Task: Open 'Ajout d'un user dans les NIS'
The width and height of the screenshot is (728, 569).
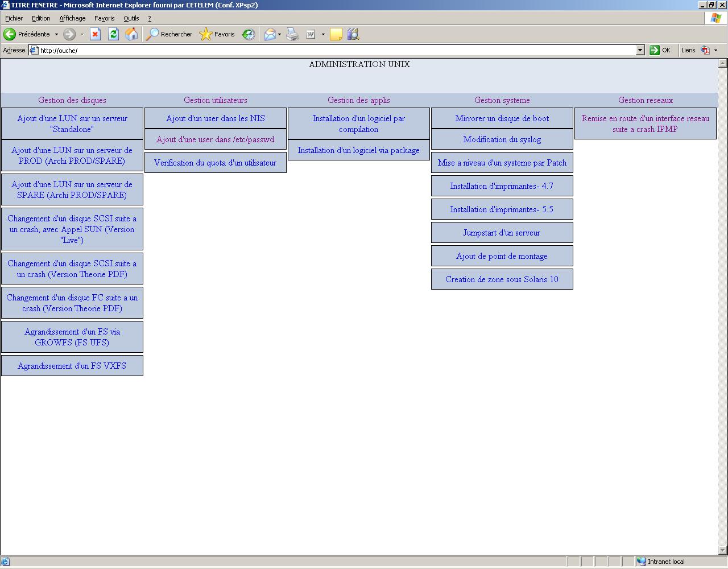Action: [x=216, y=118]
